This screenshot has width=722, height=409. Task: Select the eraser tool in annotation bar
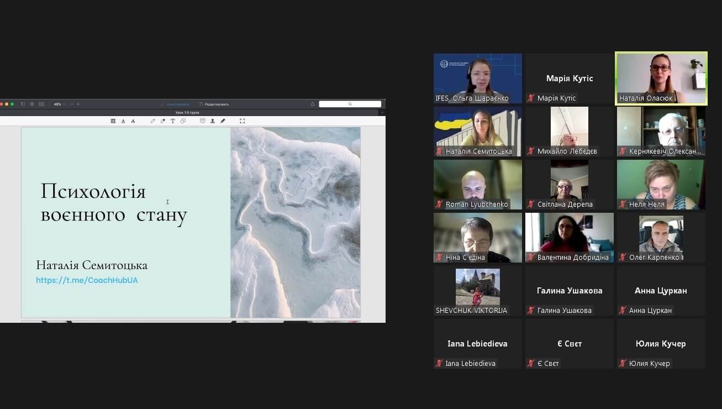click(162, 121)
